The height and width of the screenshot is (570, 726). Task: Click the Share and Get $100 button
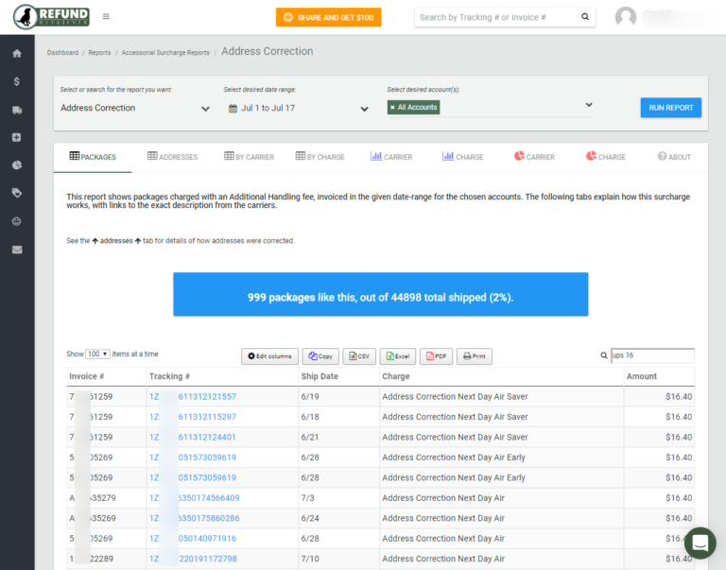coord(328,17)
